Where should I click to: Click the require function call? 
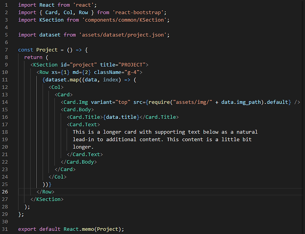tap(159, 102)
